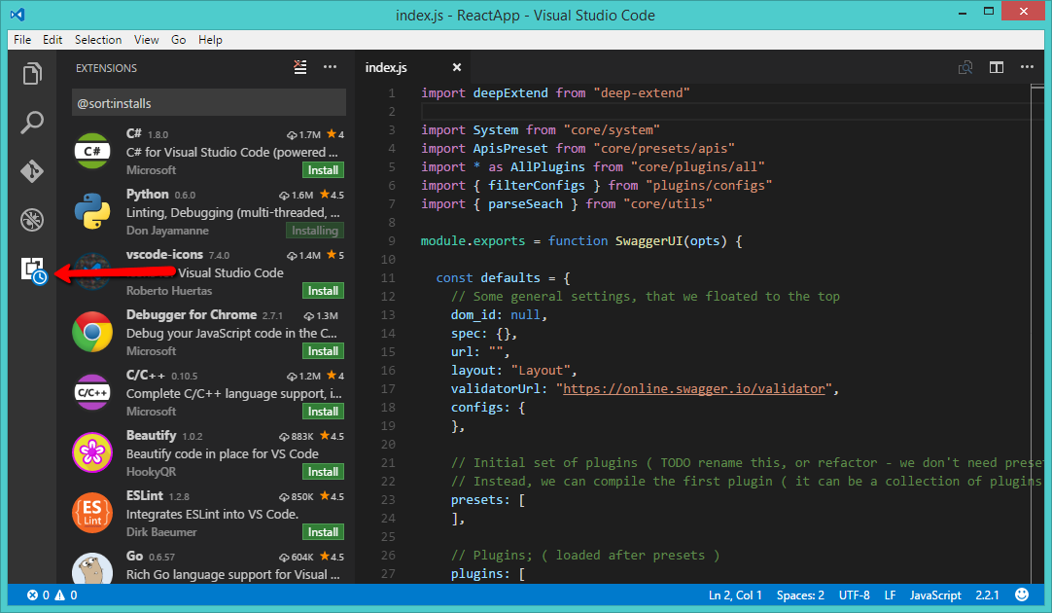Open the Explorer view in activity bar

pos(32,74)
